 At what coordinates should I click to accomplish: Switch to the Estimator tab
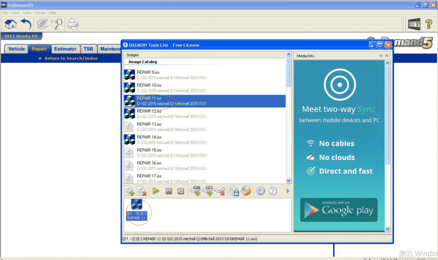pyautogui.click(x=65, y=49)
